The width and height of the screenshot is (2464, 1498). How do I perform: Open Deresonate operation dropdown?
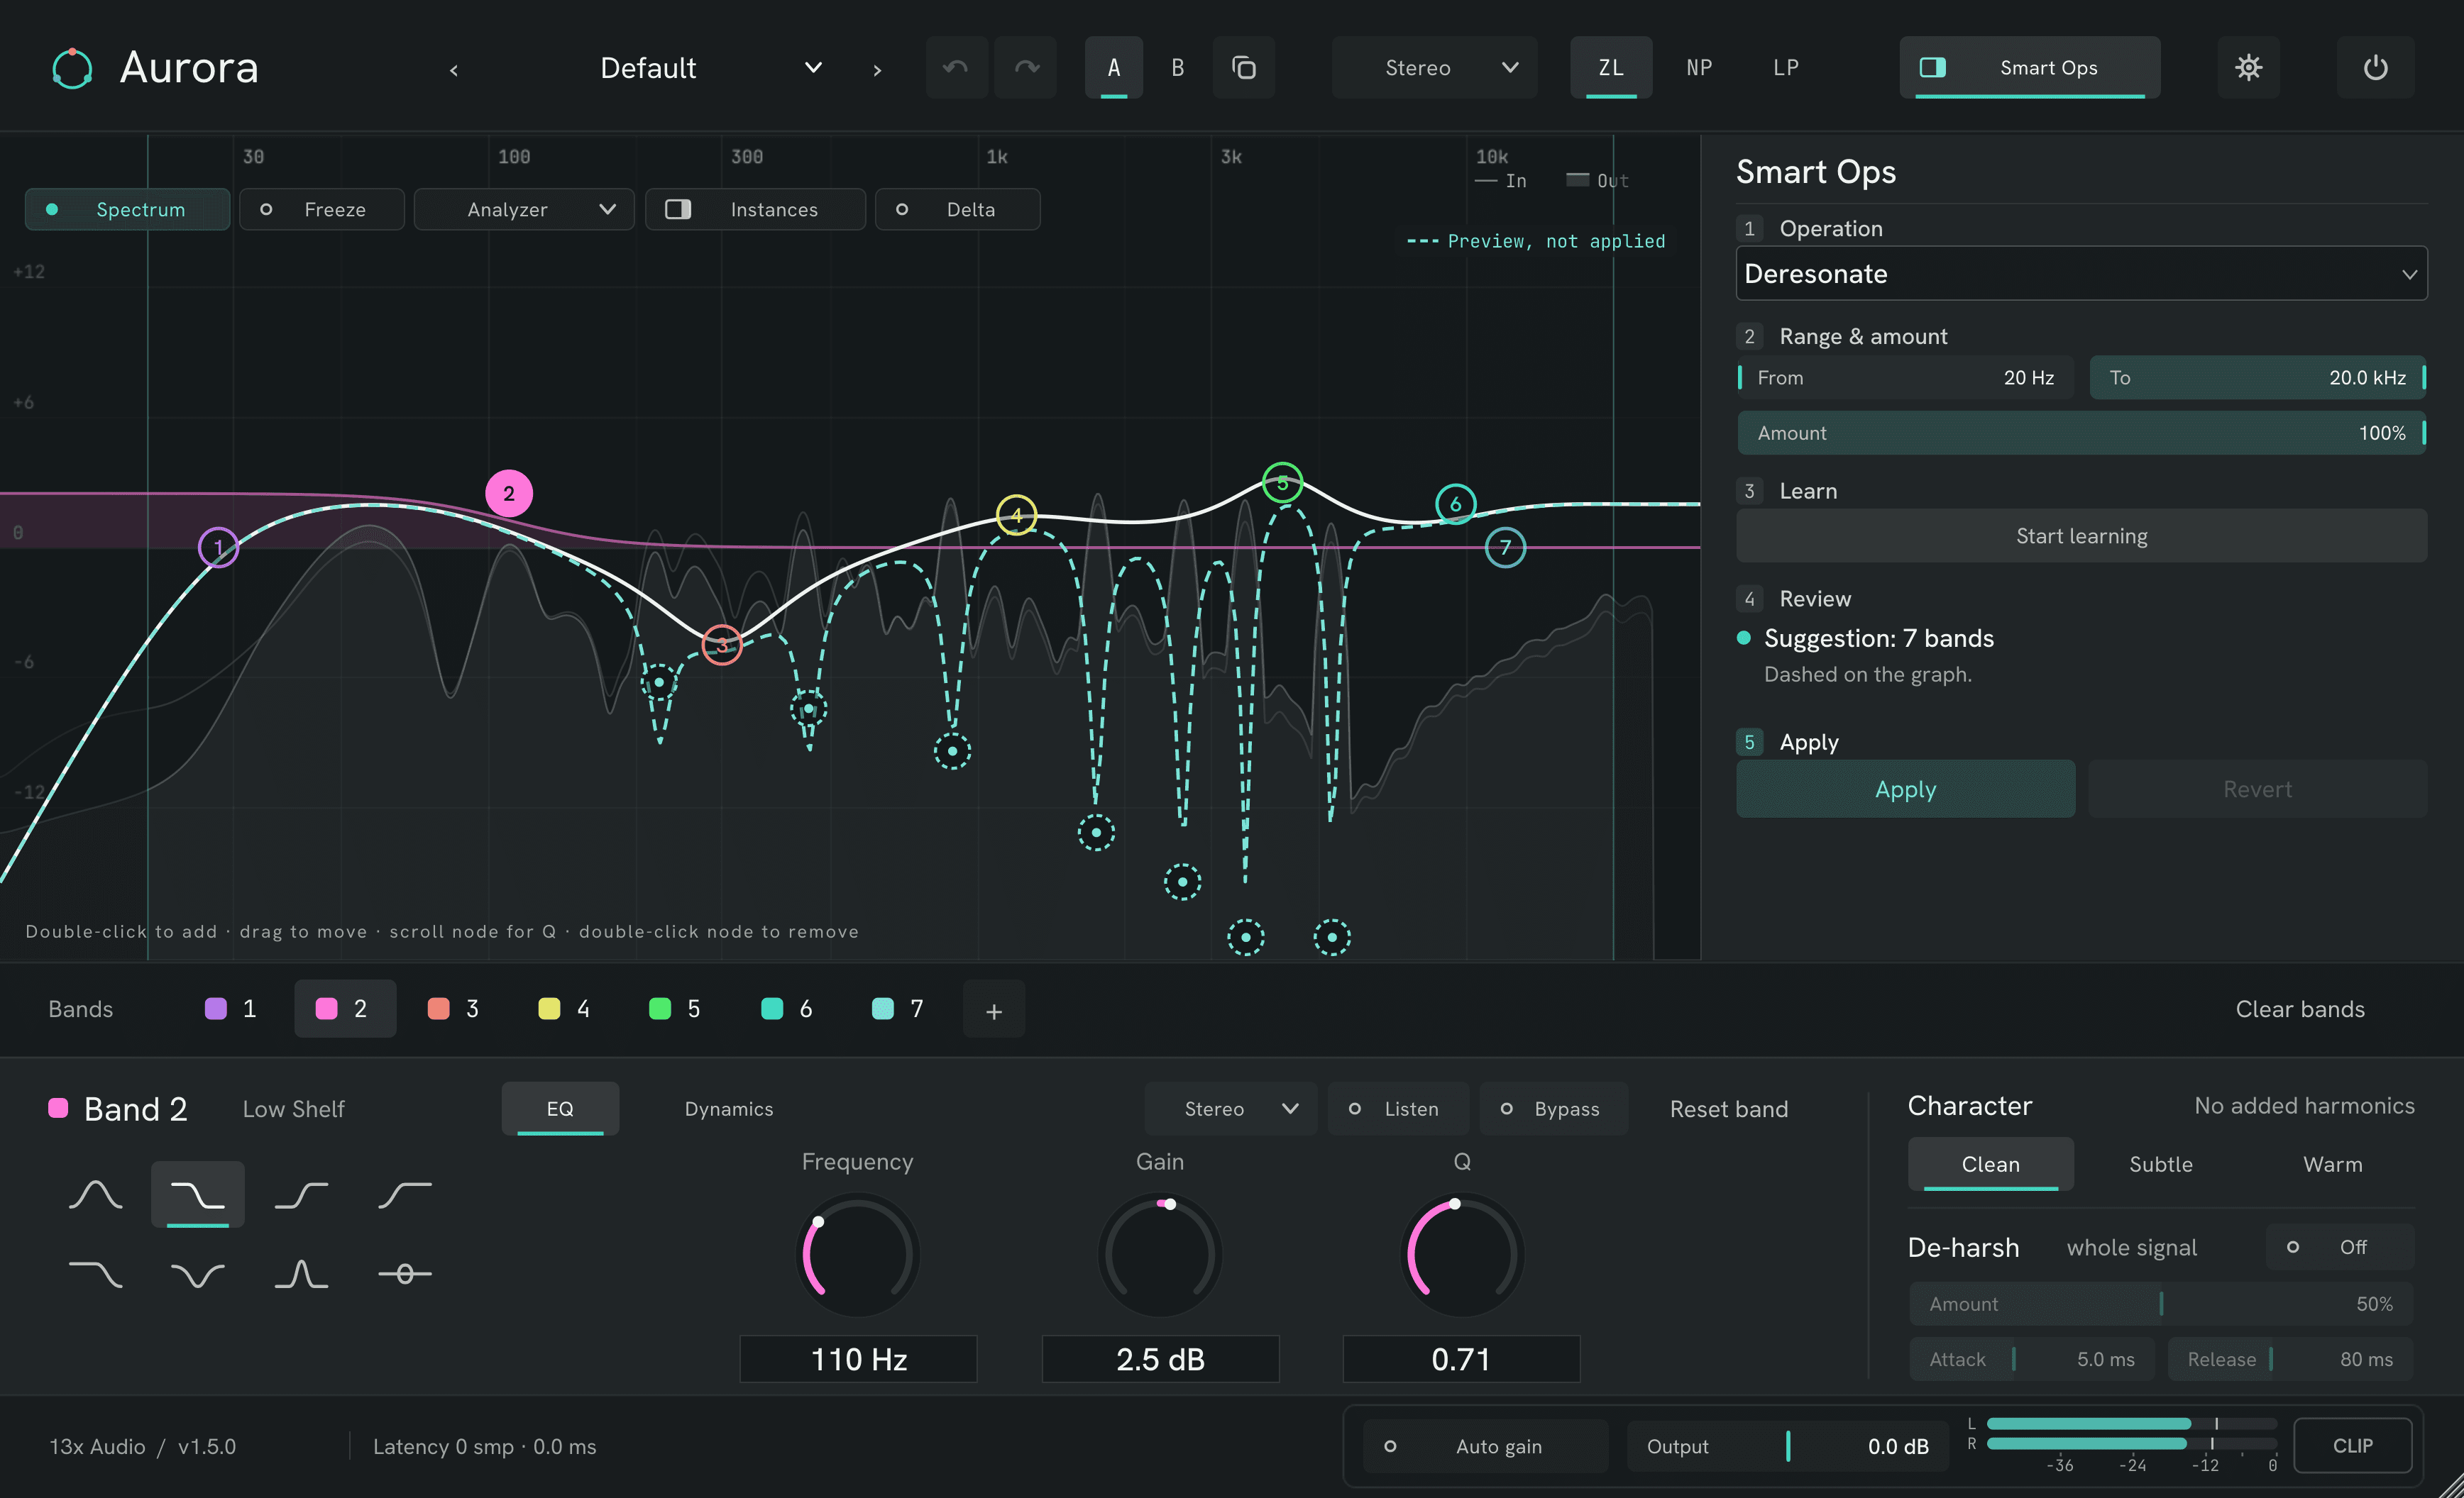(2081, 274)
